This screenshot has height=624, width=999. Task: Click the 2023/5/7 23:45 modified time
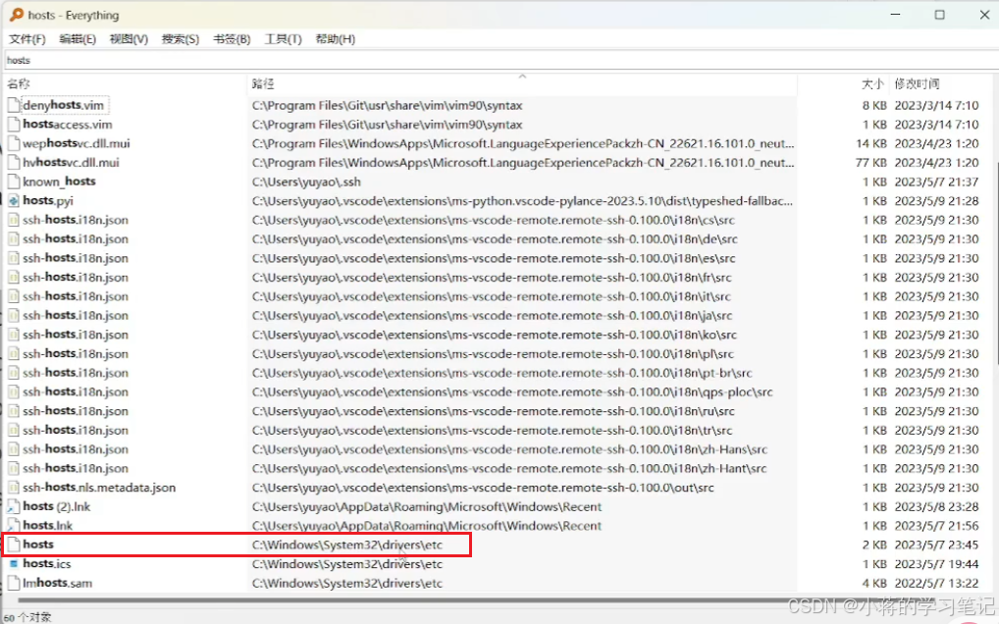[x=936, y=545]
